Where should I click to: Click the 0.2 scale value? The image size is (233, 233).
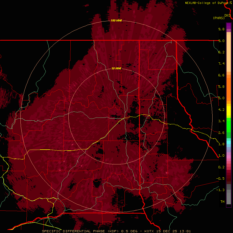tap(221, 167)
